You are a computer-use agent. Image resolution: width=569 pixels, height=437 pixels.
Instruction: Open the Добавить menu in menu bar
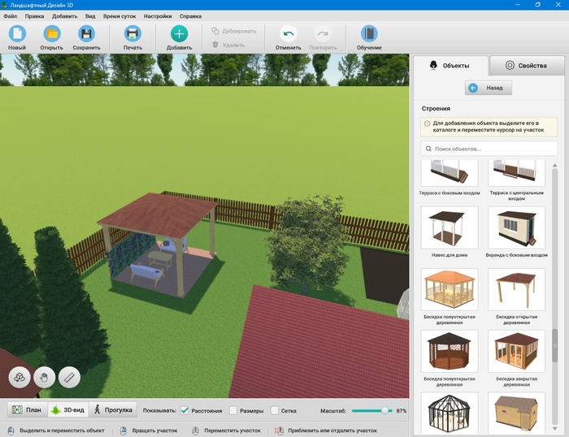[x=64, y=16]
